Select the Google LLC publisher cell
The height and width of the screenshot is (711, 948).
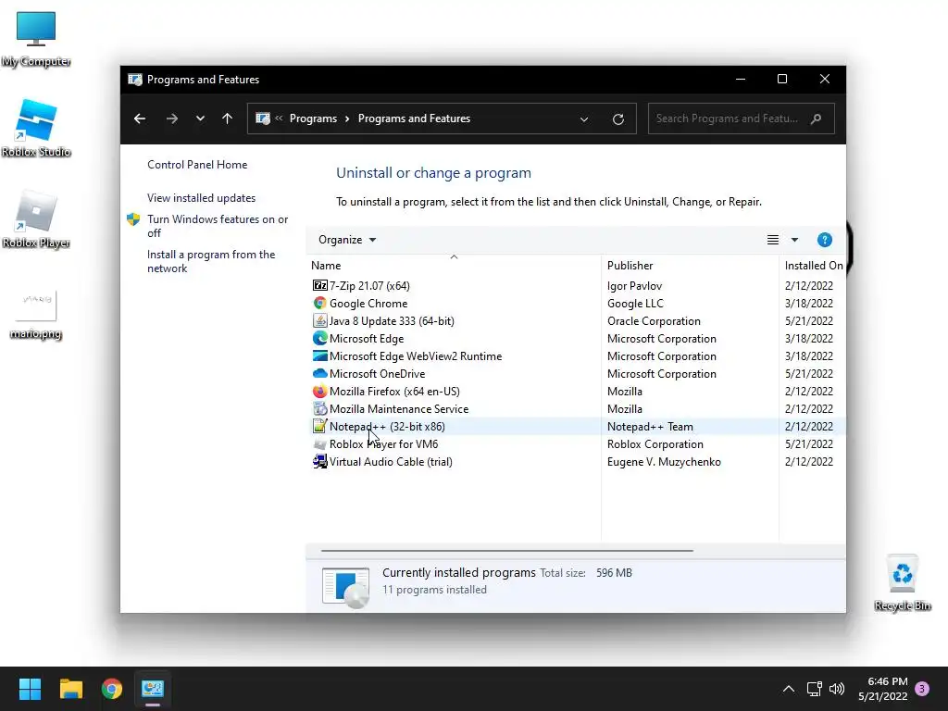click(635, 304)
